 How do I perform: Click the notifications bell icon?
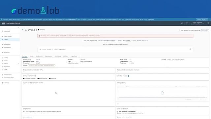click(x=182, y=23)
